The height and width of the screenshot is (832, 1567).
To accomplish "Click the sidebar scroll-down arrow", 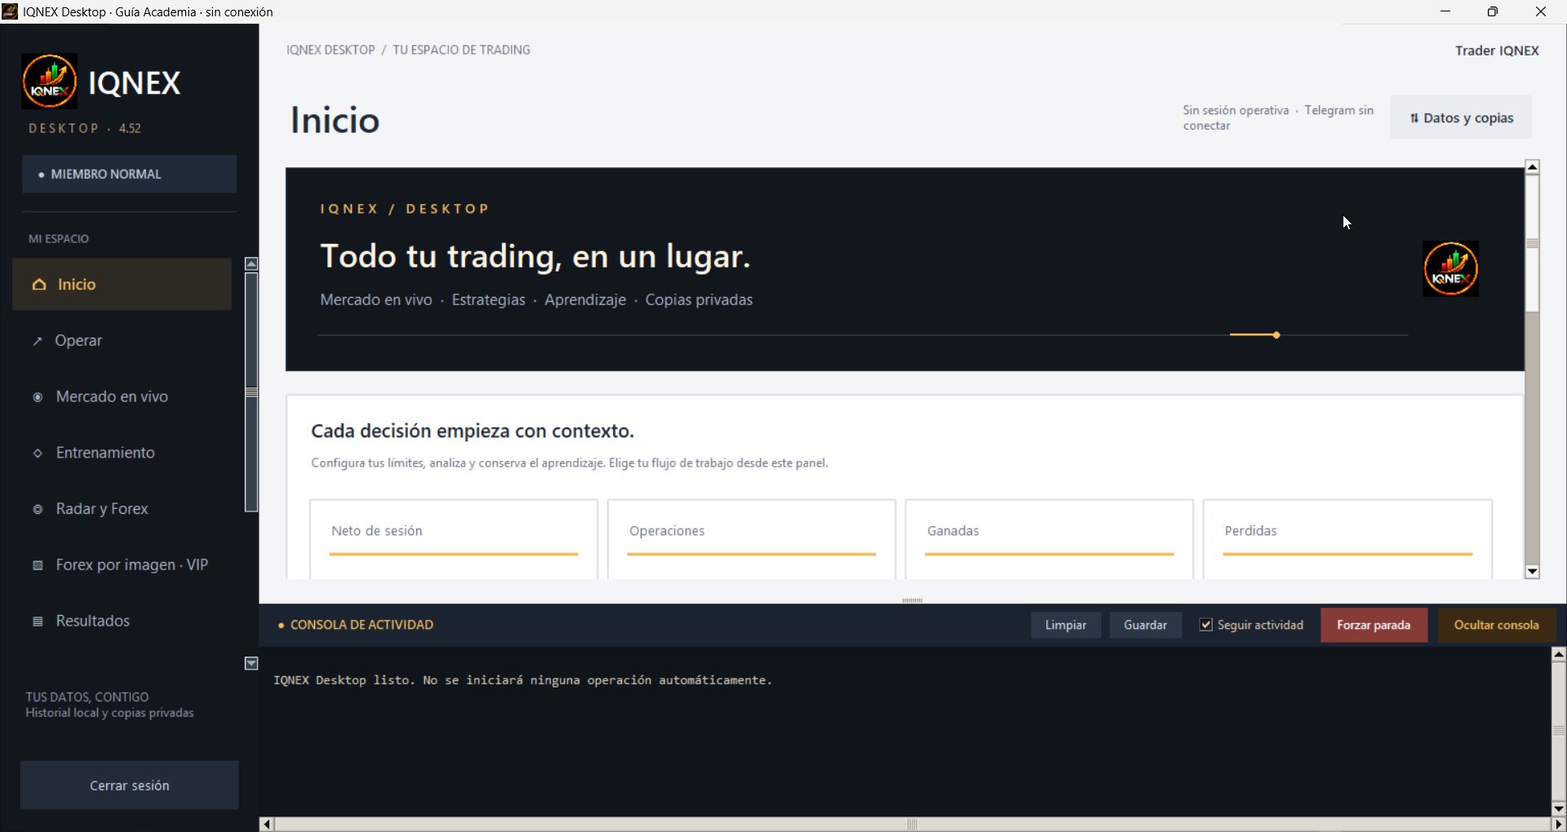I will click(x=251, y=663).
